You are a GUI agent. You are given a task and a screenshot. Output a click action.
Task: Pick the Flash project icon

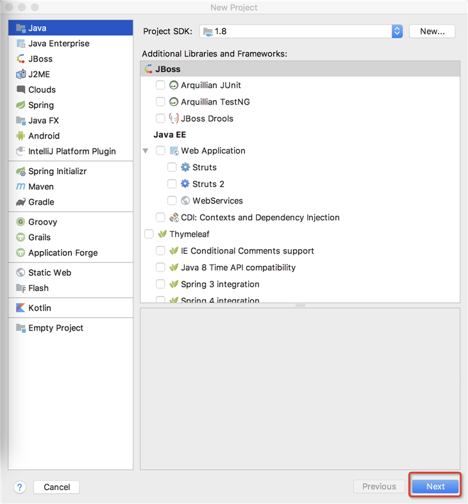click(21, 288)
